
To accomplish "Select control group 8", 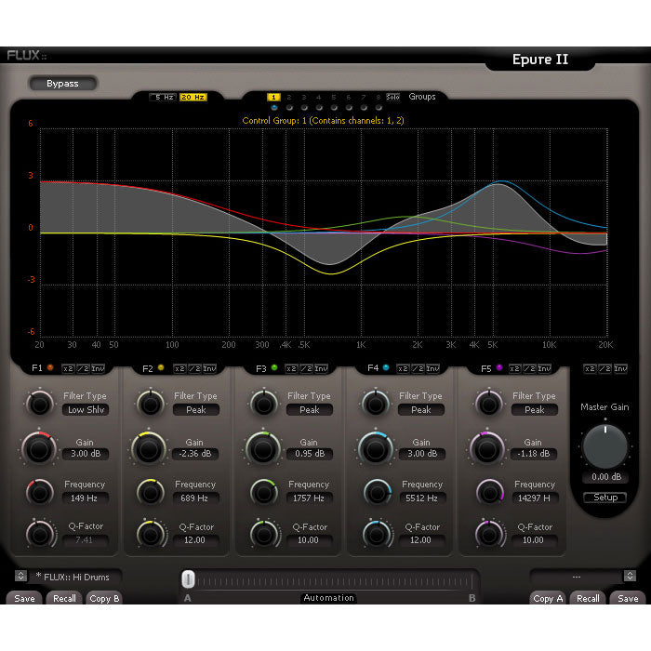I will point(379,97).
